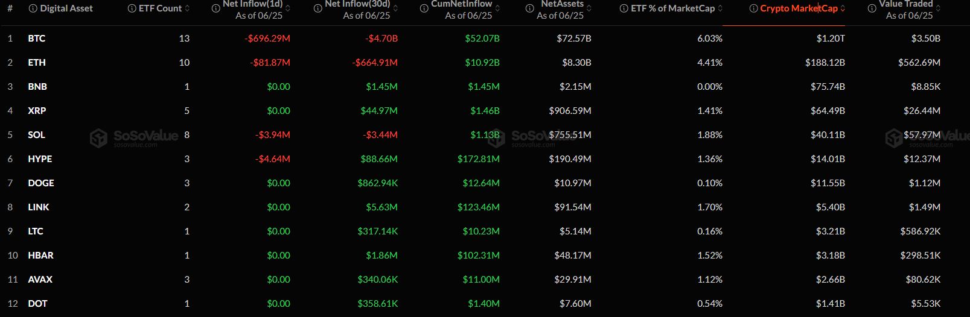This screenshot has width=970, height=317.
Task: Open the BTC asset row
Action: [485, 38]
